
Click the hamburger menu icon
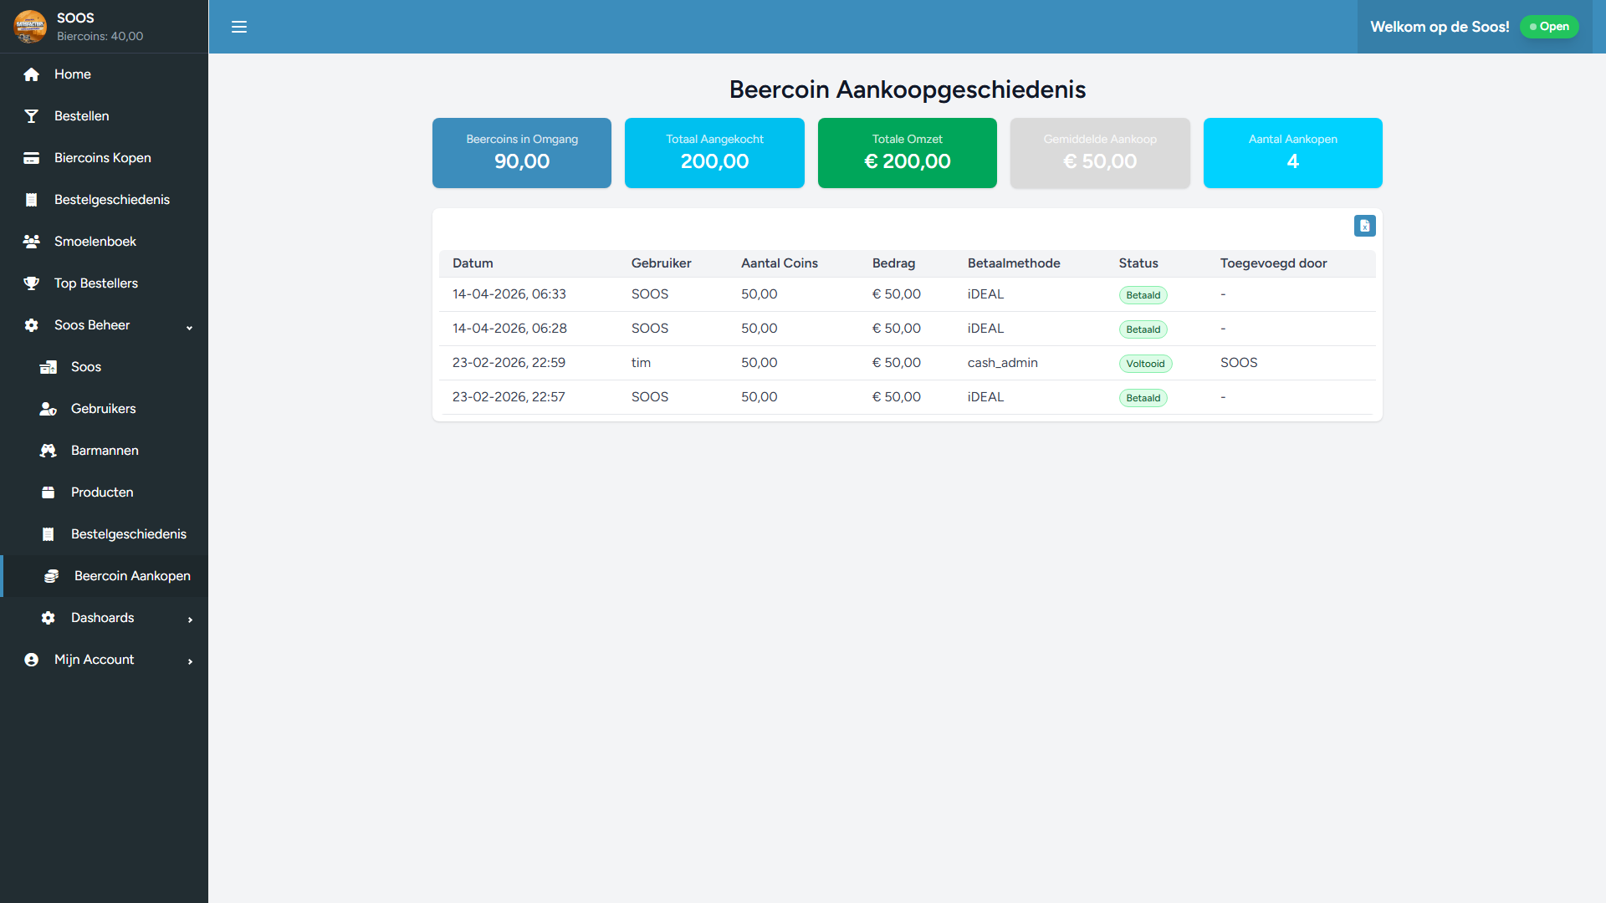click(239, 27)
